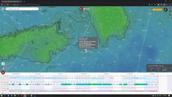Open the map location target control
This screenshot has height=97, width=172.
170,17
